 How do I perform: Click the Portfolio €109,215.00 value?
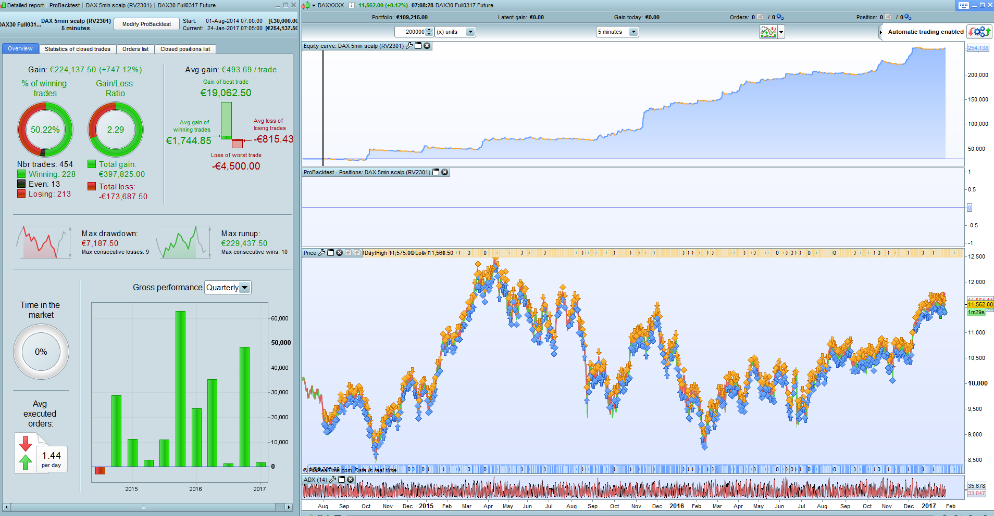coord(412,17)
